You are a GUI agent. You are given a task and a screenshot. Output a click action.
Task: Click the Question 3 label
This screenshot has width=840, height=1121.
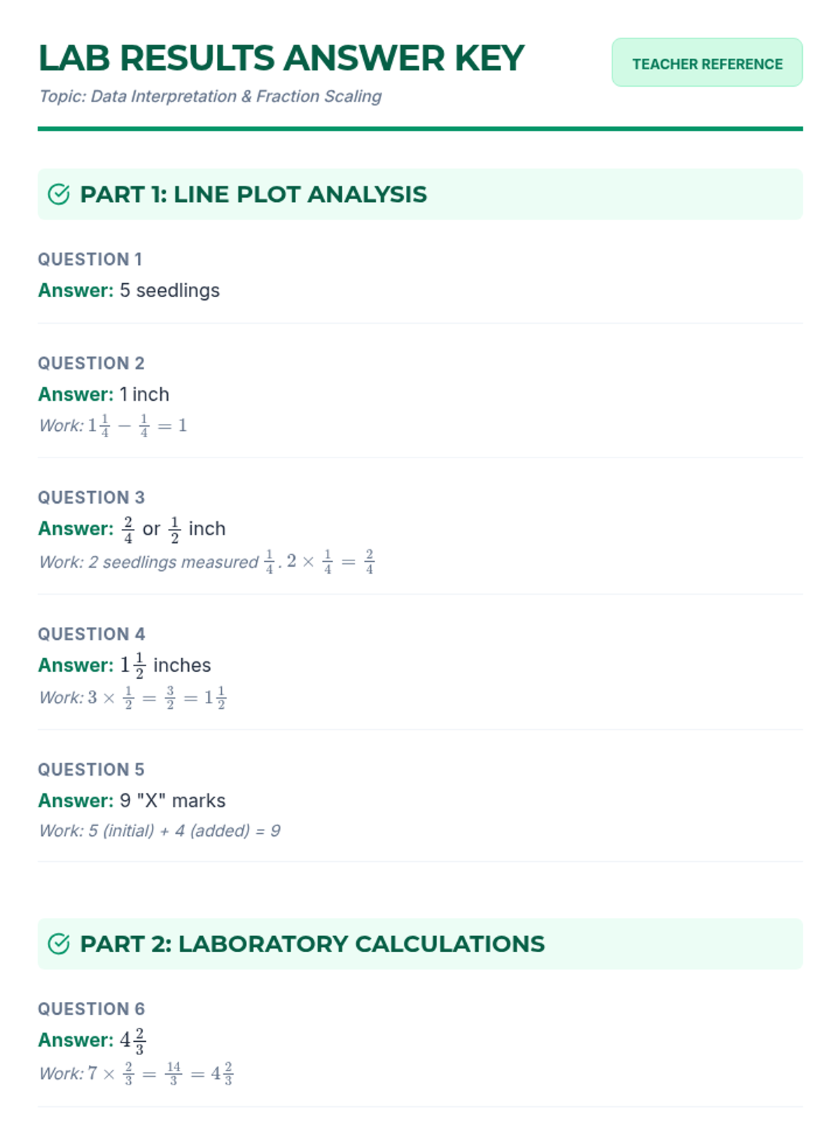91,497
